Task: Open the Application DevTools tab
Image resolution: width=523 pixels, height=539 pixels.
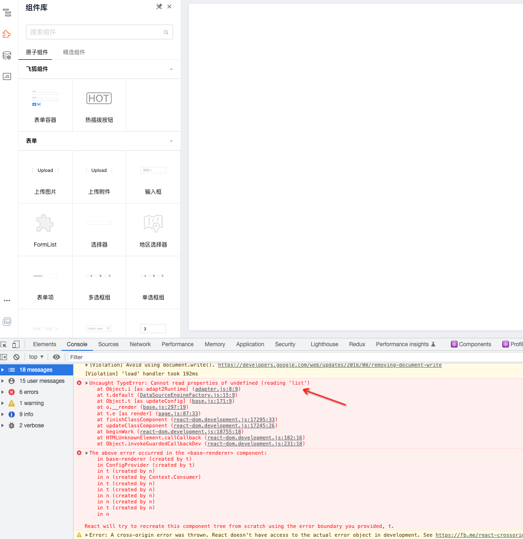Action: pos(250,344)
